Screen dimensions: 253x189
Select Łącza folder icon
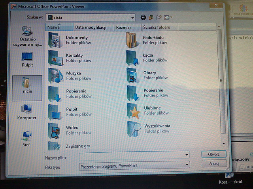click(132, 58)
